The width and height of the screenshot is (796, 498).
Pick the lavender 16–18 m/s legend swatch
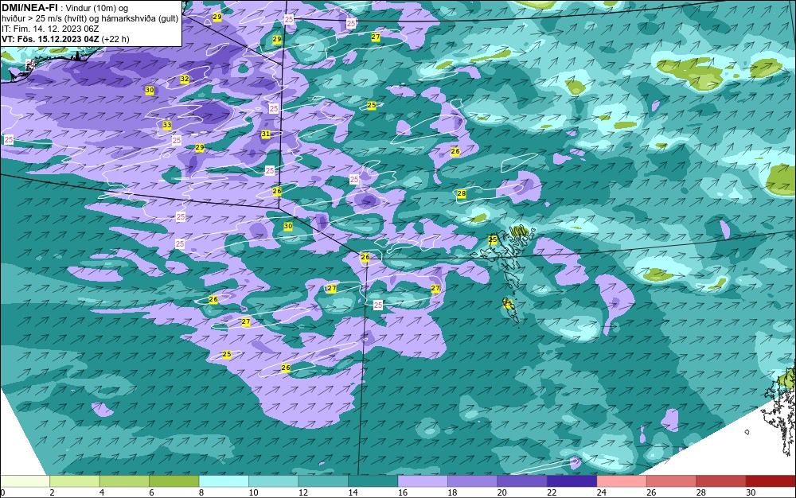(423, 481)
